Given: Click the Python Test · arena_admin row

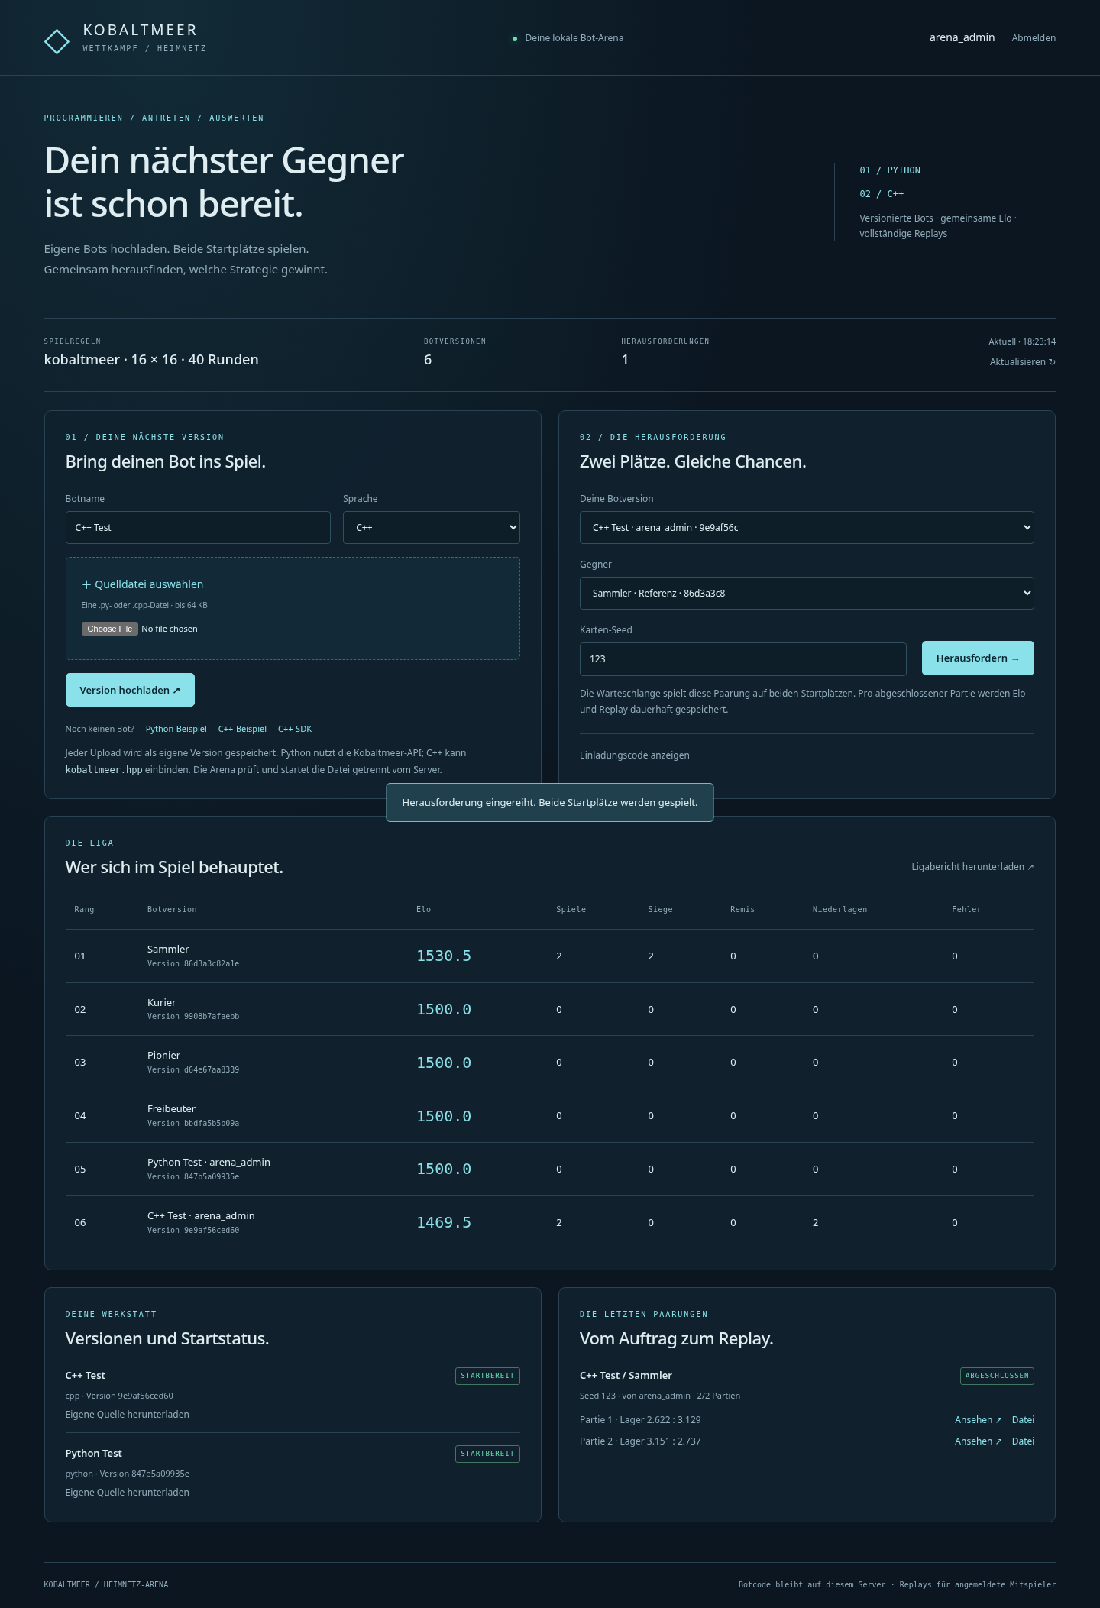Looking at the screenshot, I should tap(550, 1170).
